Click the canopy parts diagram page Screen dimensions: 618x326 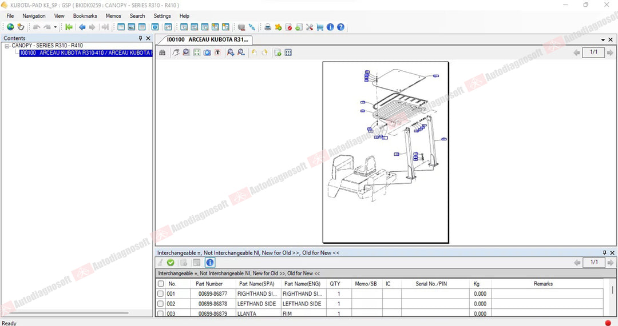pos(386,152)
